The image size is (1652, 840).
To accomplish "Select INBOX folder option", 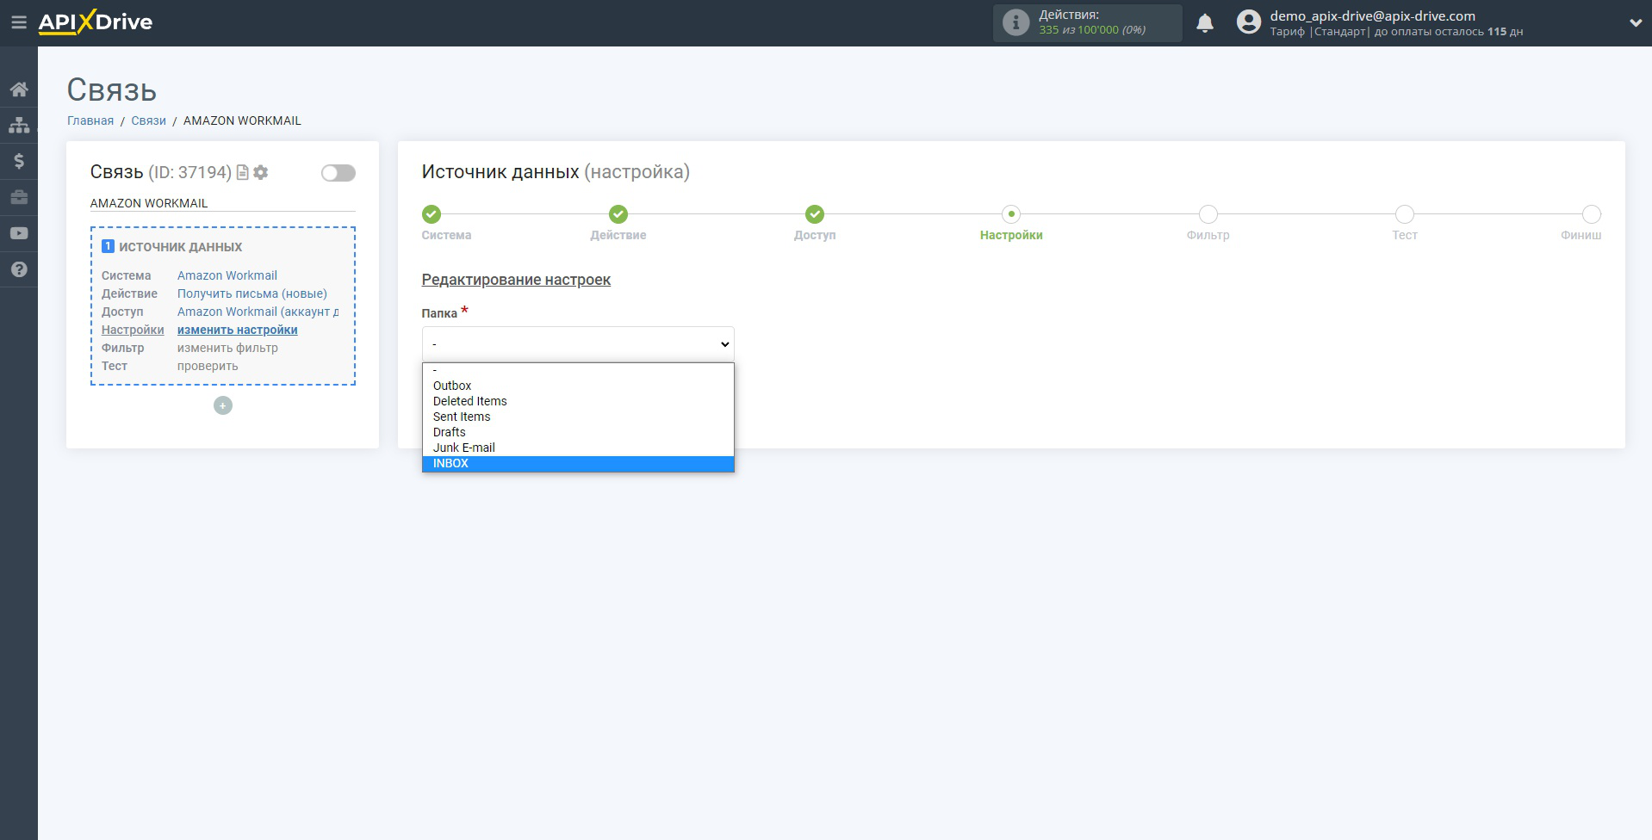I will [x=578, y=463].
